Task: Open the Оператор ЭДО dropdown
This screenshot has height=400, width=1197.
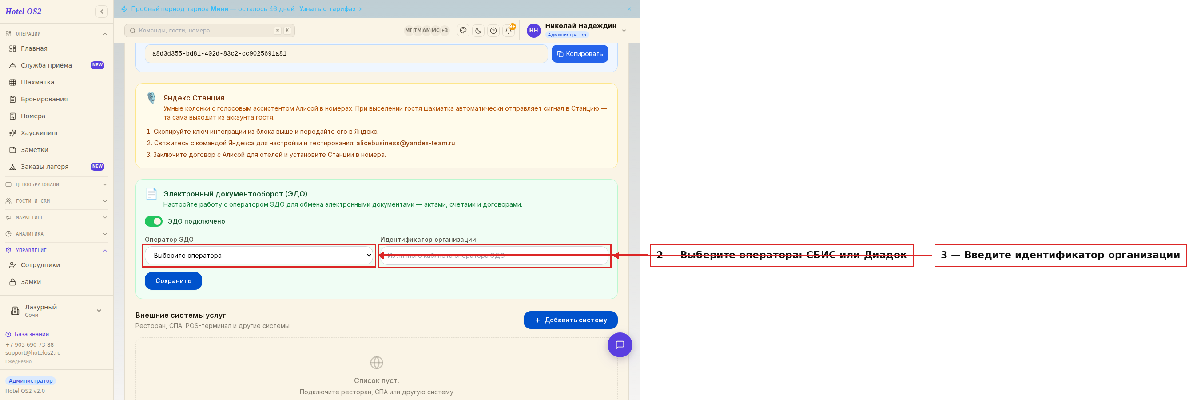Action: [259, 256]
